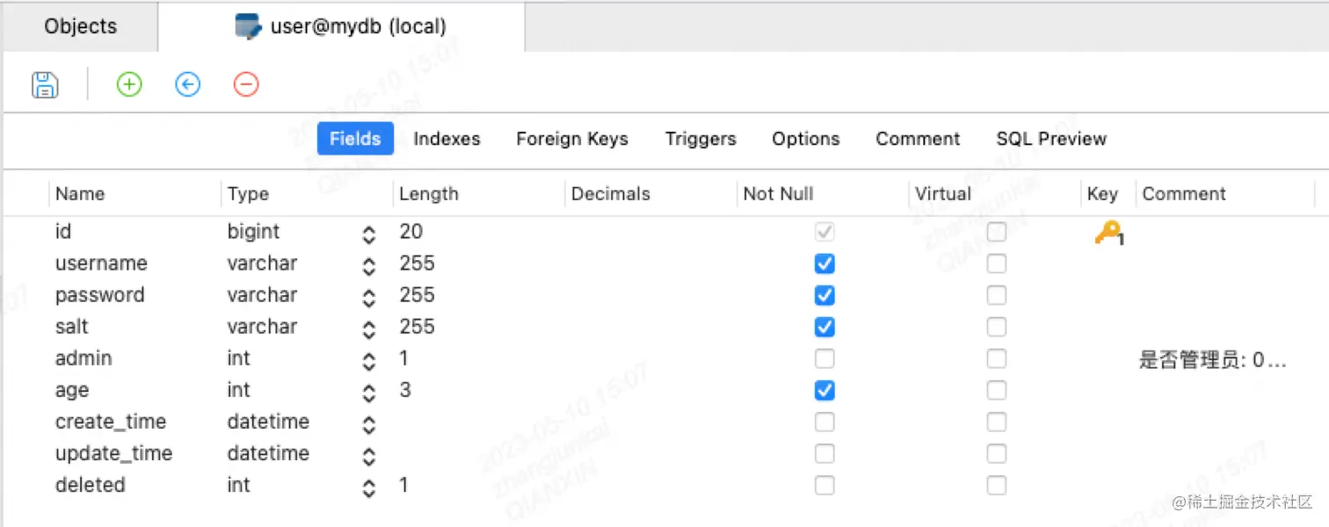This screenshot has width=1329, height=527.
Task: Switch to the Foreign Keys tab
Action: pos(571,138)
